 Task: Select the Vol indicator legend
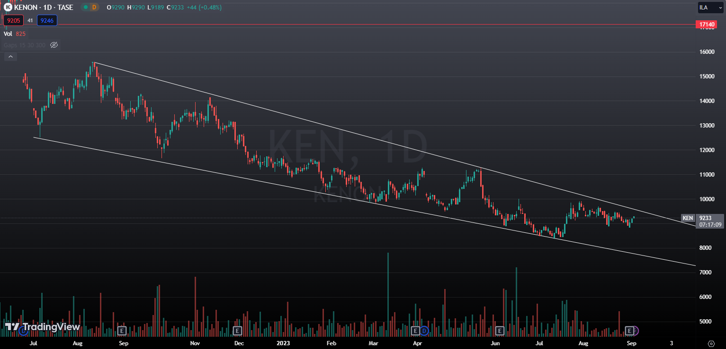coord(15,34)
